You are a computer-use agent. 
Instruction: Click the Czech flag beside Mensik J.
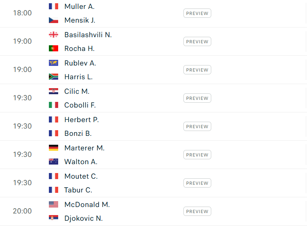coord(53,20)
